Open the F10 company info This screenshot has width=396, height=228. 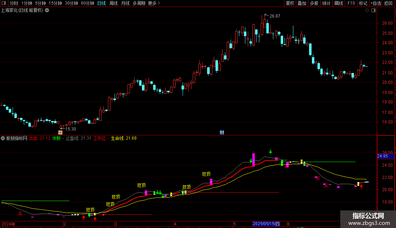pyautogui.click(x=351, y=3)
